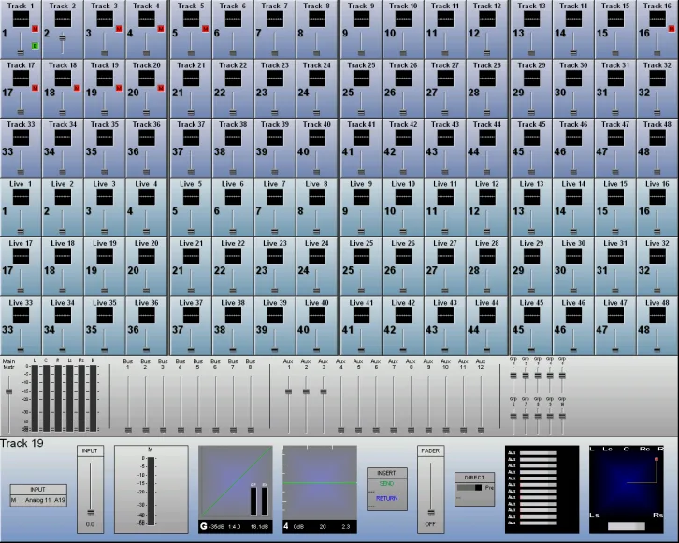Click the black meter display of Track 24
679x543 pixels.
coord(317,79)
